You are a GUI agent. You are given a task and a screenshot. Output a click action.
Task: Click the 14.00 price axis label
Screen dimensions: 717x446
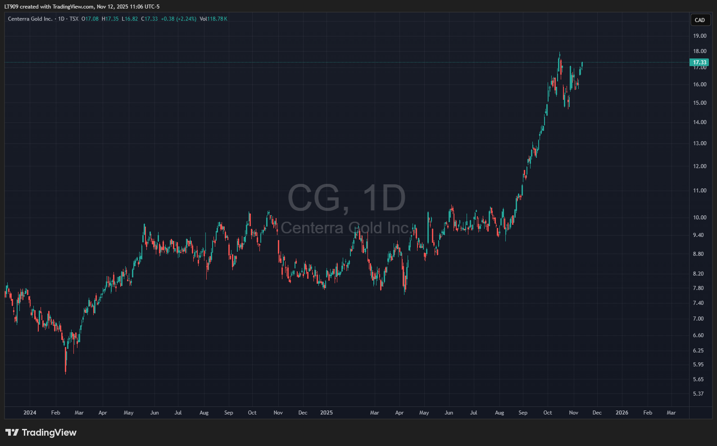click(x=699, y=122)
